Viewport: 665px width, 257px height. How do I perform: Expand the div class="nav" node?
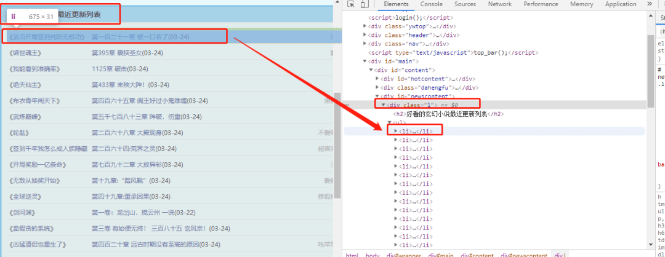(x=365, y=44)
